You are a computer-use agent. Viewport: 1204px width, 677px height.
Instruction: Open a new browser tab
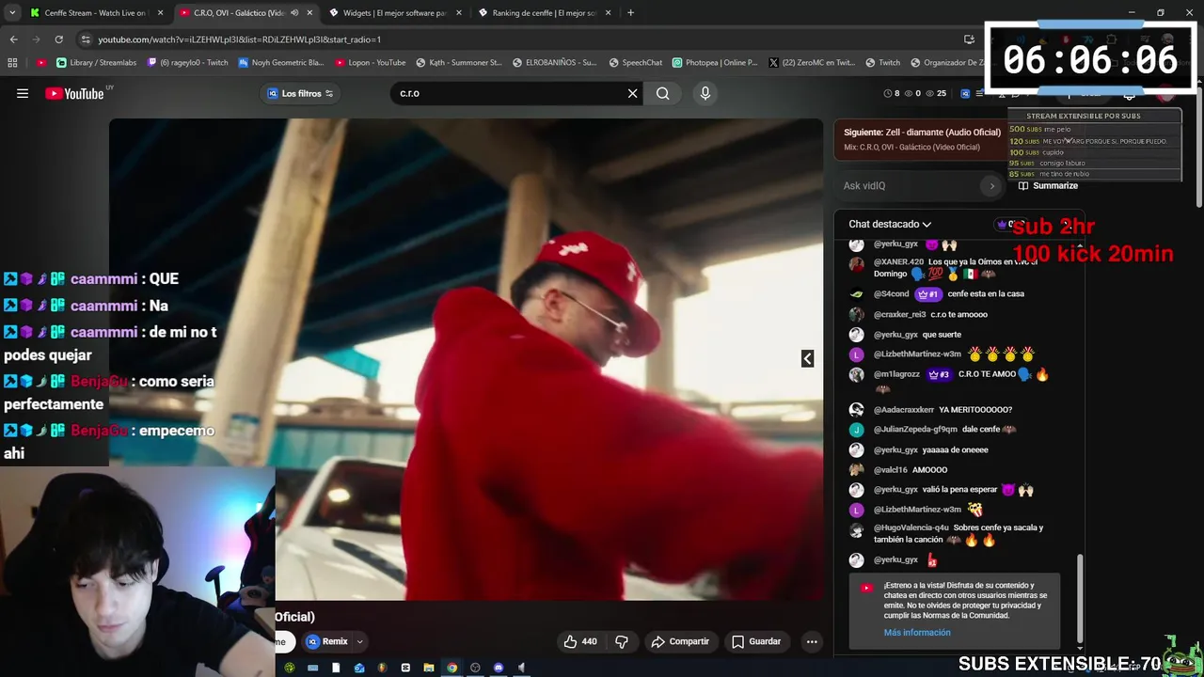(630, 13)
